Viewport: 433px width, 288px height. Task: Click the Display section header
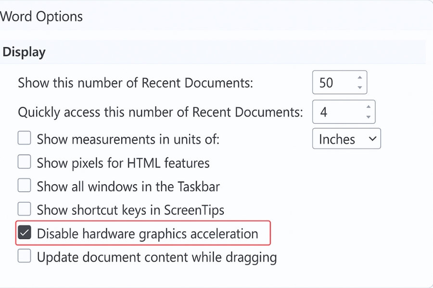[24, 52]
